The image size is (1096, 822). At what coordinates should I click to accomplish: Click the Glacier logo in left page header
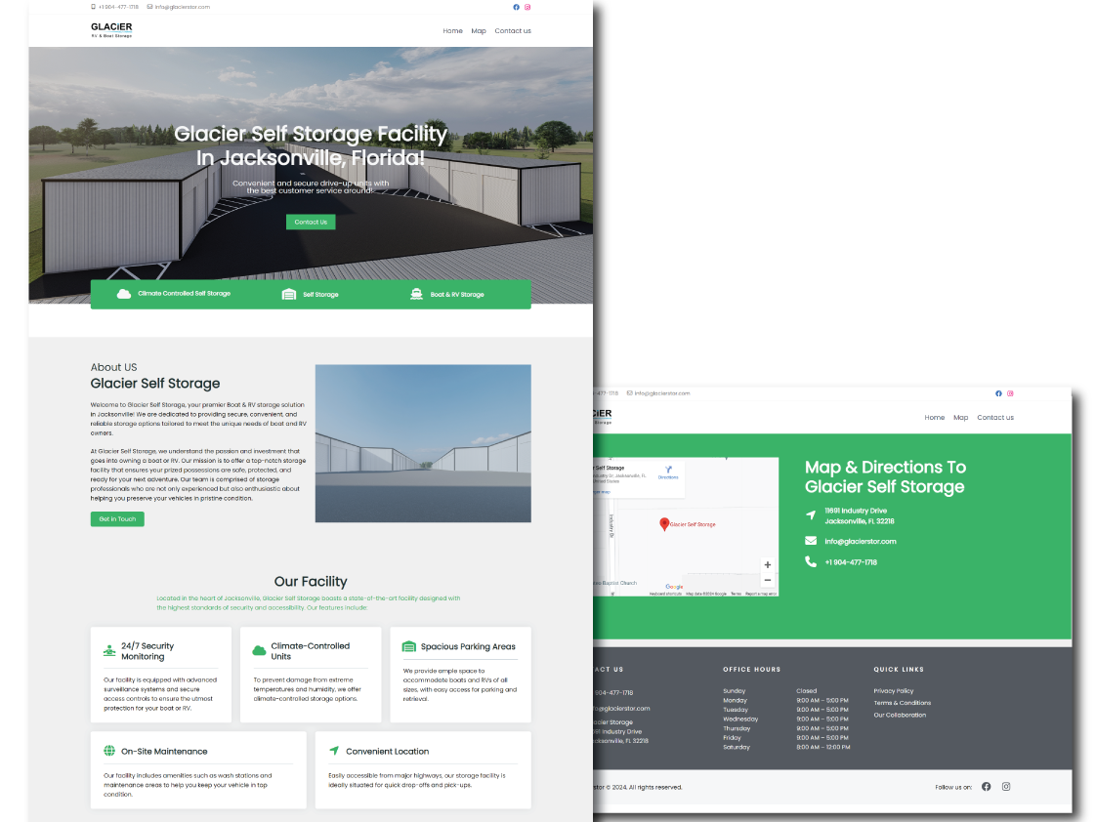point(111,29)
